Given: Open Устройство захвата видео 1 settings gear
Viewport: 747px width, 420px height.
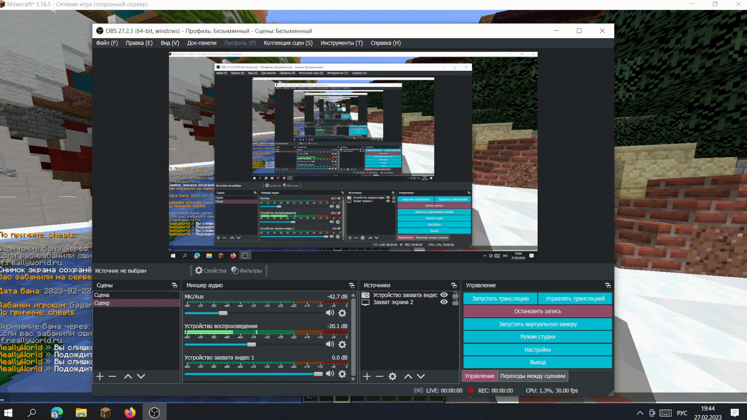Looking at the screenshot, I should point(342,374).
